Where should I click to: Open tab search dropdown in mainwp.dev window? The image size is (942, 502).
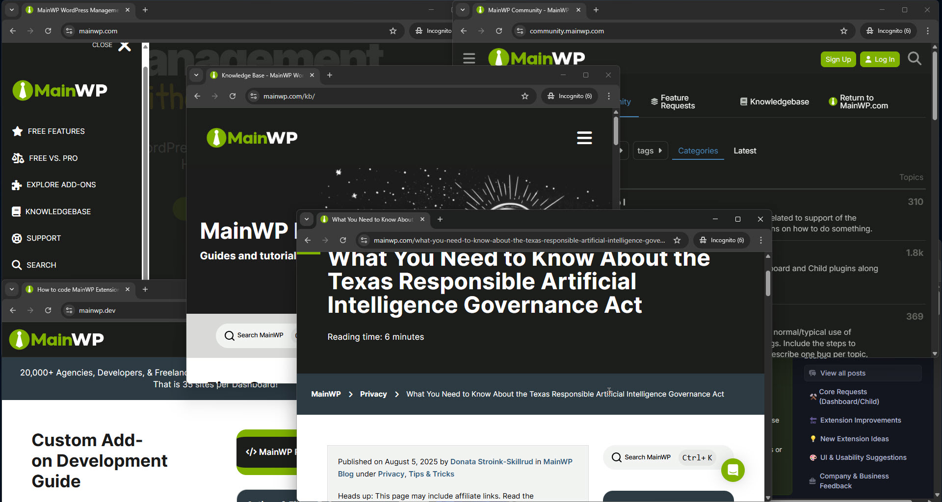(x=12, y=289)
